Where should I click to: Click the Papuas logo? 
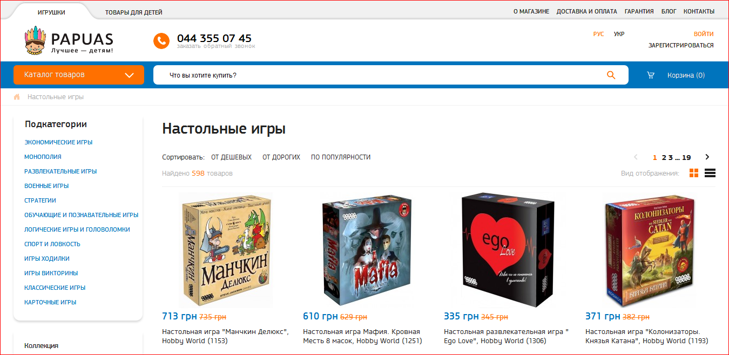69,41
